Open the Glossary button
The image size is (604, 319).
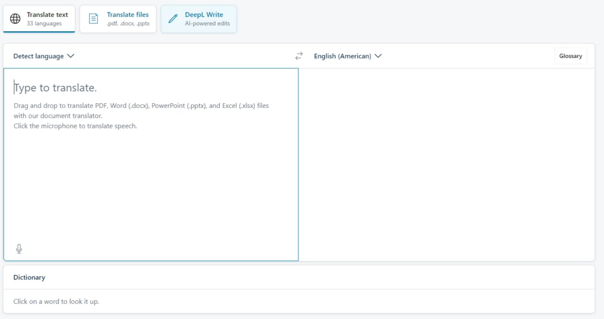click(x=570, y=56)
